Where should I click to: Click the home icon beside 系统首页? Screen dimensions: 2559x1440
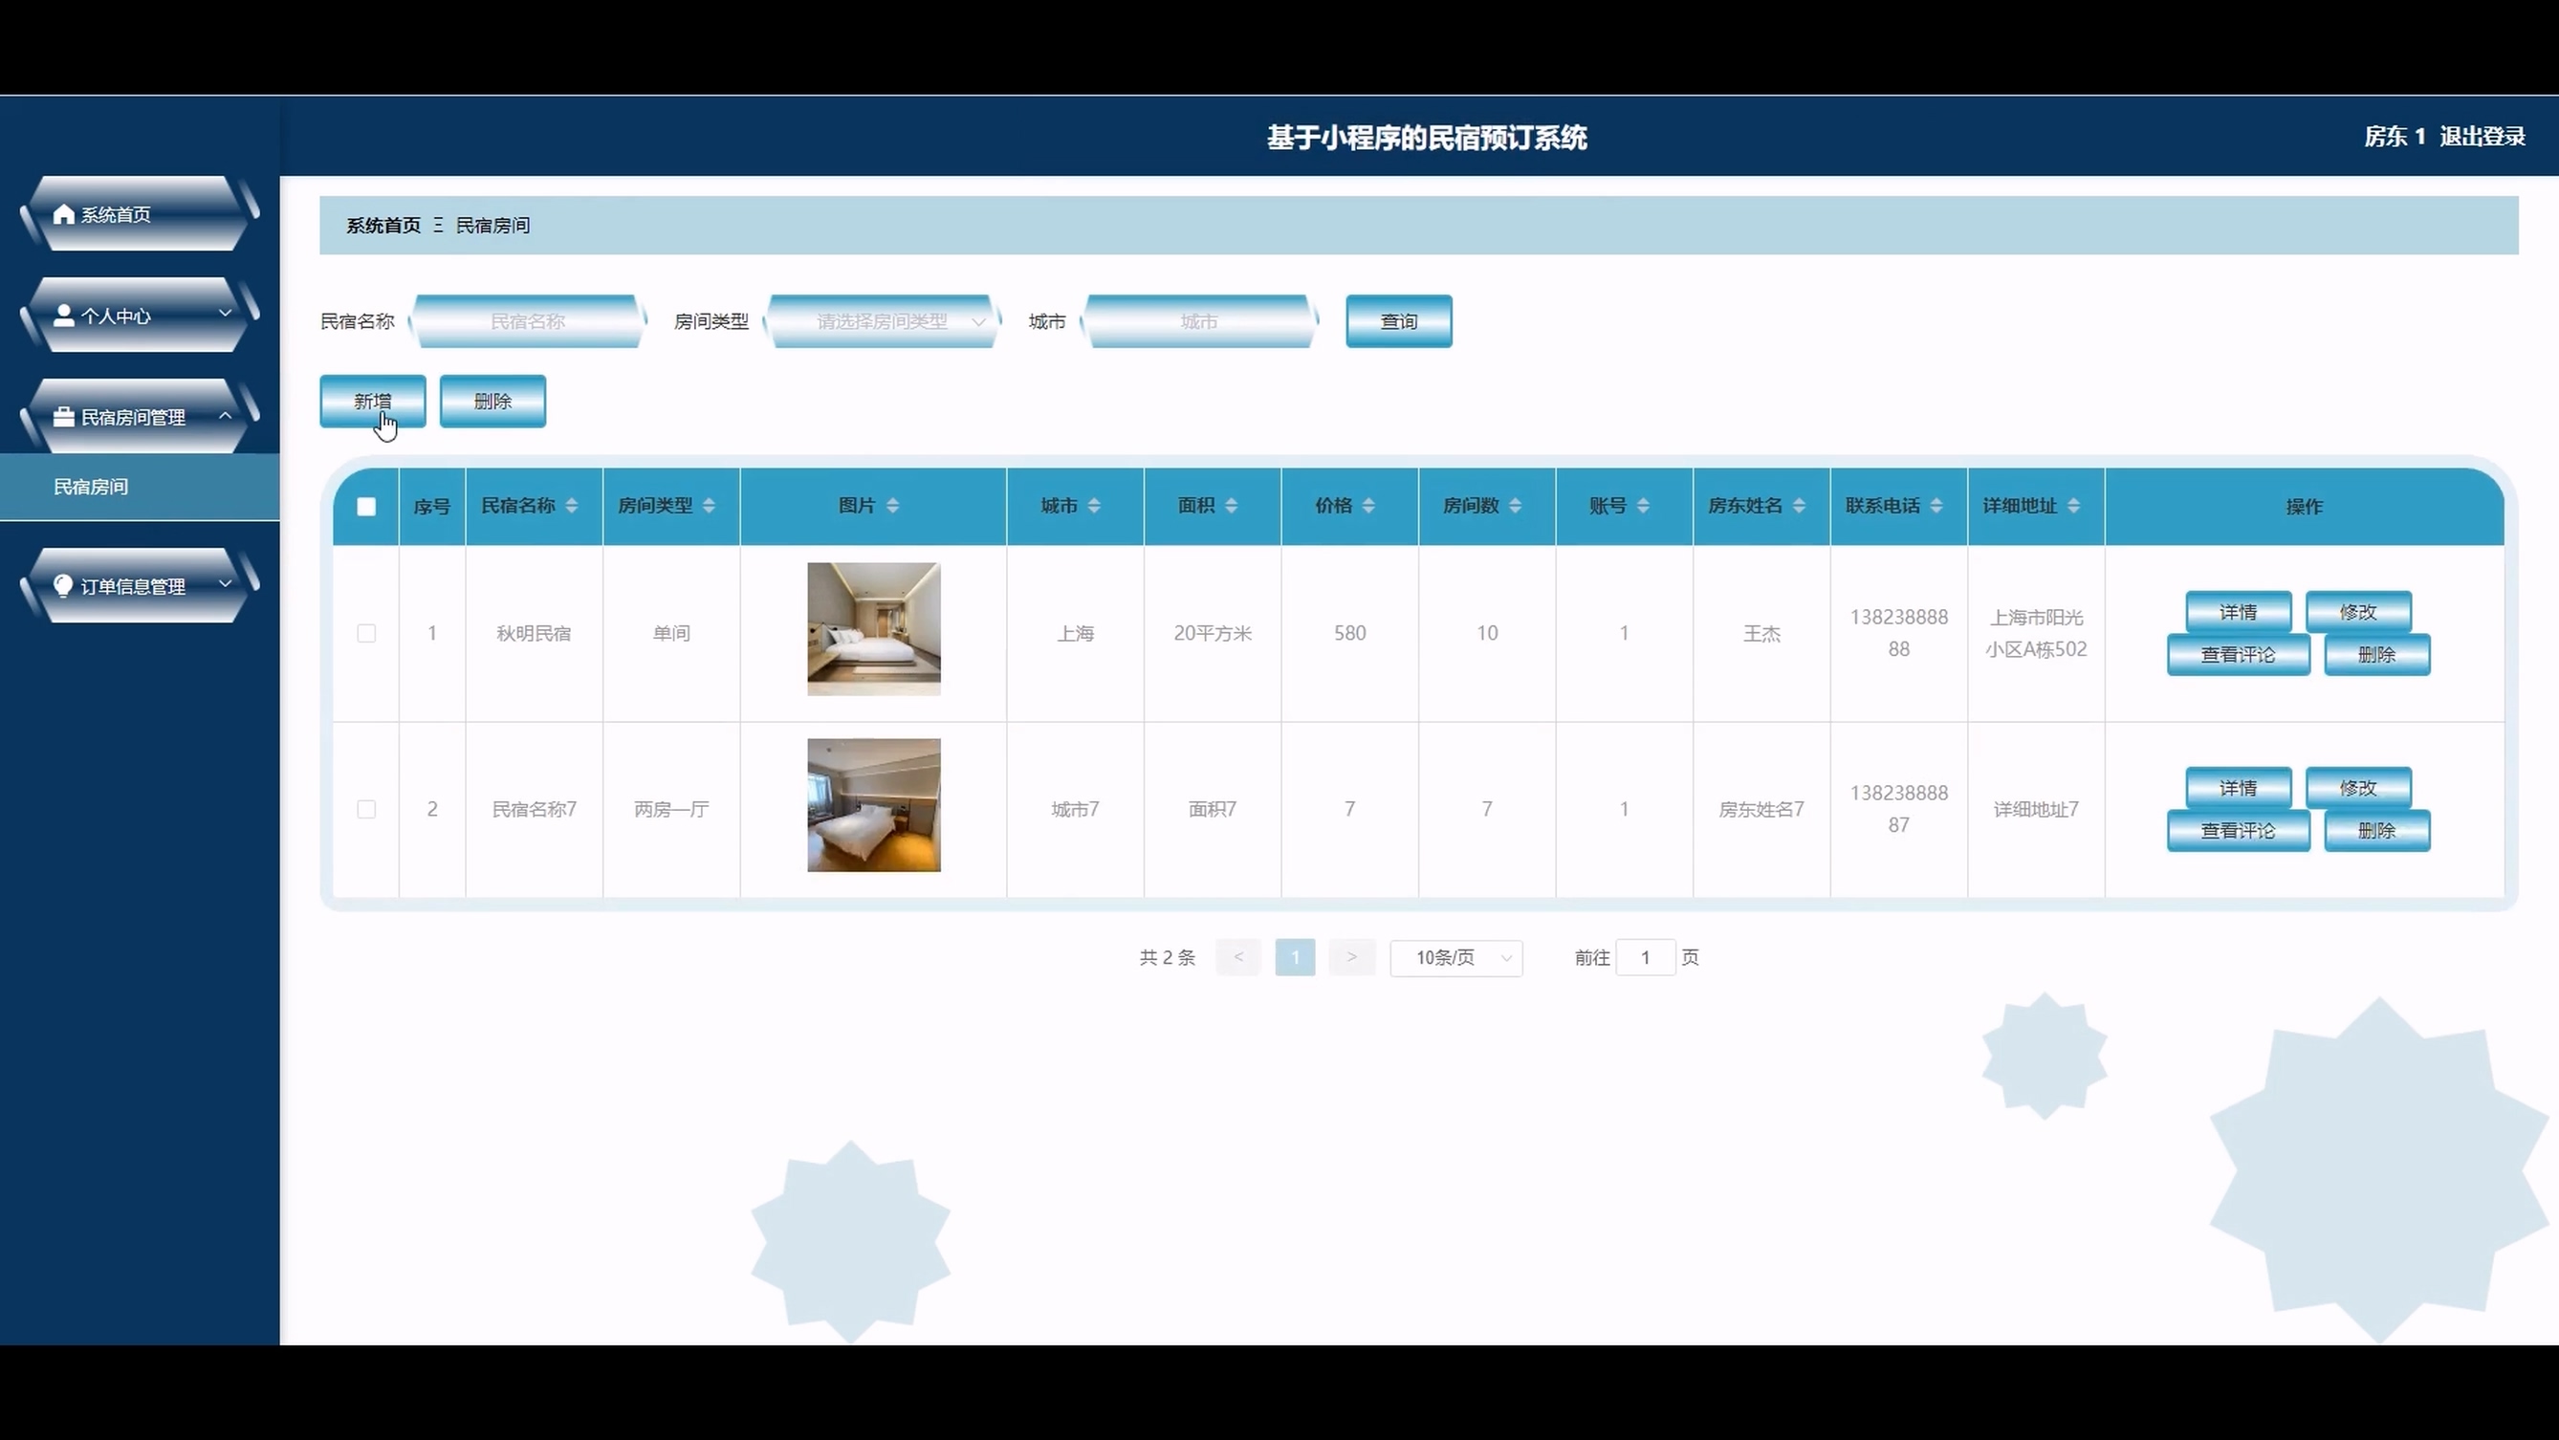pos(63,214)
